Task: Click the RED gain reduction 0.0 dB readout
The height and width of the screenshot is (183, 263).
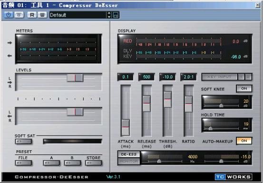Action: click(x=236, y=41)
